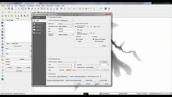Open the Complementos menu
This screenshot has width=172, height=97.
31,6
